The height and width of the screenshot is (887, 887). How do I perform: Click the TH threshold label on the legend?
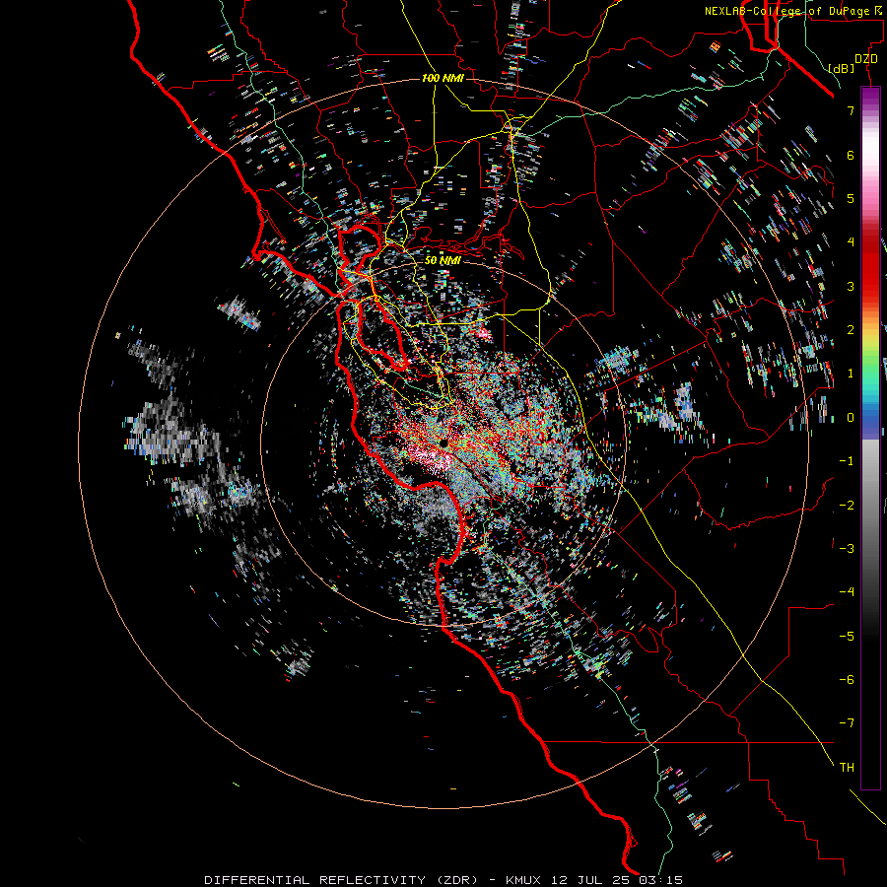(x=847, y=768)
